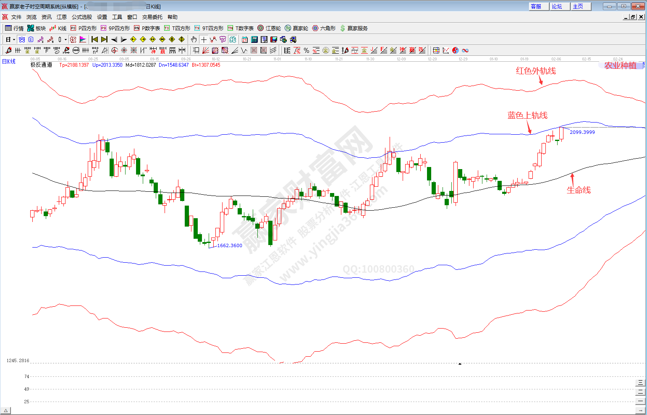
Task: Click the 日K线 label on chart
Action: (x=9, y=61)
